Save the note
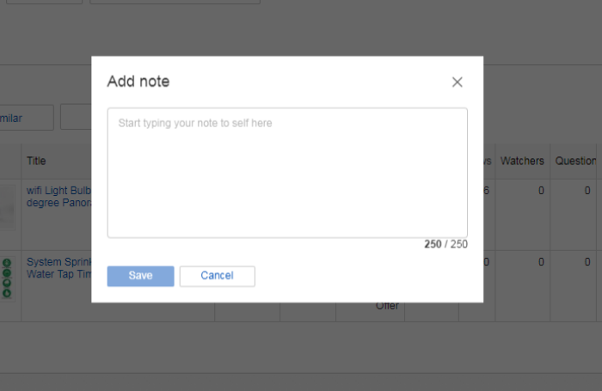The image size is (602, 391). tap(140, 276)
